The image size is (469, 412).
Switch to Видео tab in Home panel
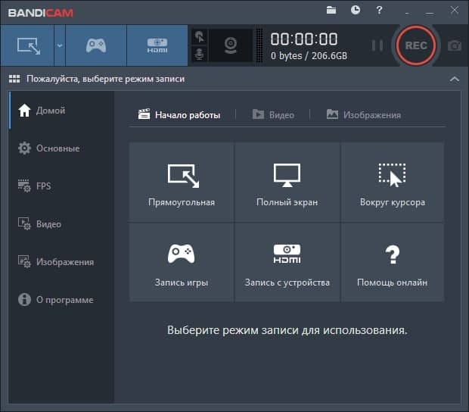coord(273,114)
